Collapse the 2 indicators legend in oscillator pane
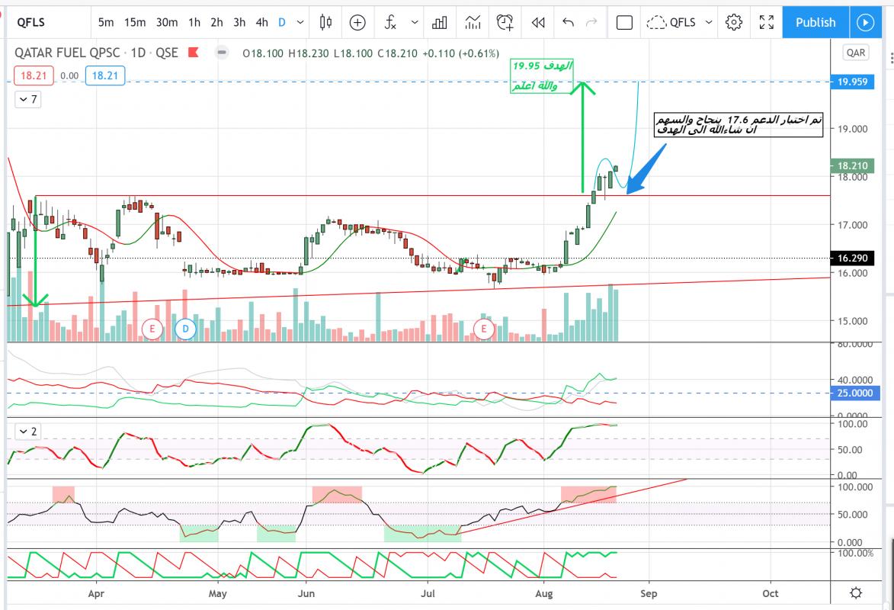The width and height of the screenshot is (894, 610). (28, 432)
